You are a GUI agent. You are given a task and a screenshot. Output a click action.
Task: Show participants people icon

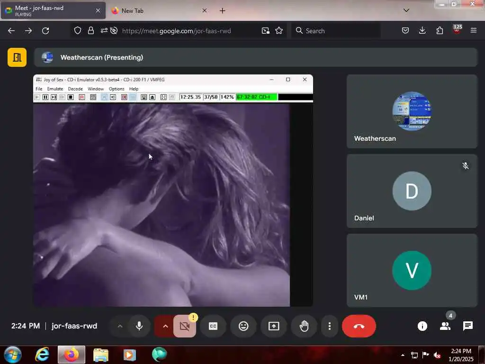point(445,326)
